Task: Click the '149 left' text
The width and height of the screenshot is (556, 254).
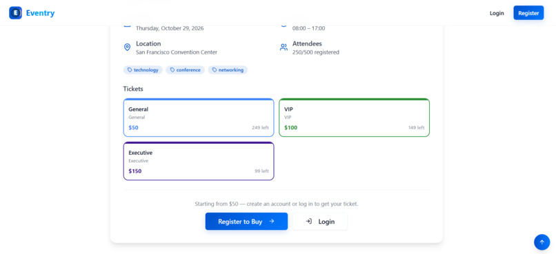Action: click(416, 128)
